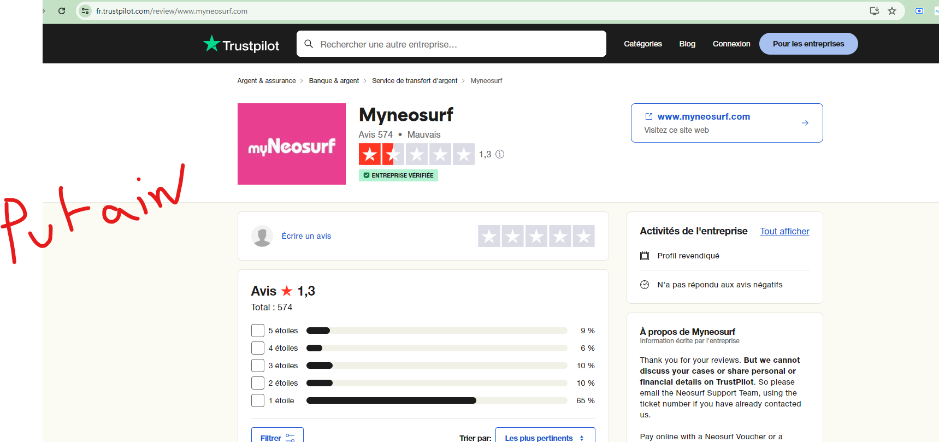Bookmark this page with the star icon
The height and width of the screenshot is (442, 939).
(892, 11)
